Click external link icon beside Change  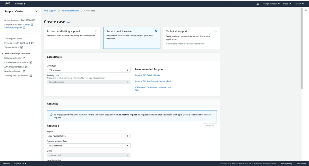click(32, 24)
